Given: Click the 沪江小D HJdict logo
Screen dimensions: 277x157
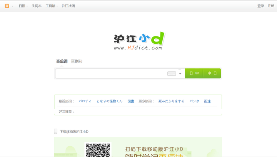Looking at the screenshot, I should tap(139, 41).
